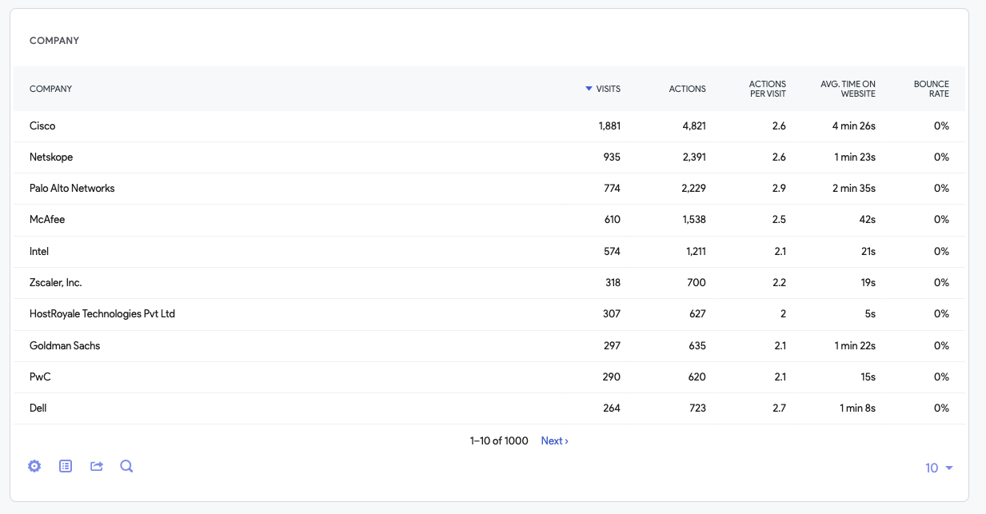Select the Intel row label
The image size is (986, 514).
[x=39, y=252]
